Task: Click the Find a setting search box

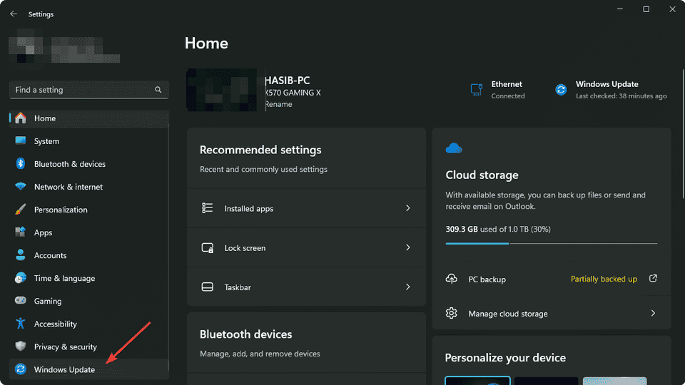Action: tap(88, 90)
